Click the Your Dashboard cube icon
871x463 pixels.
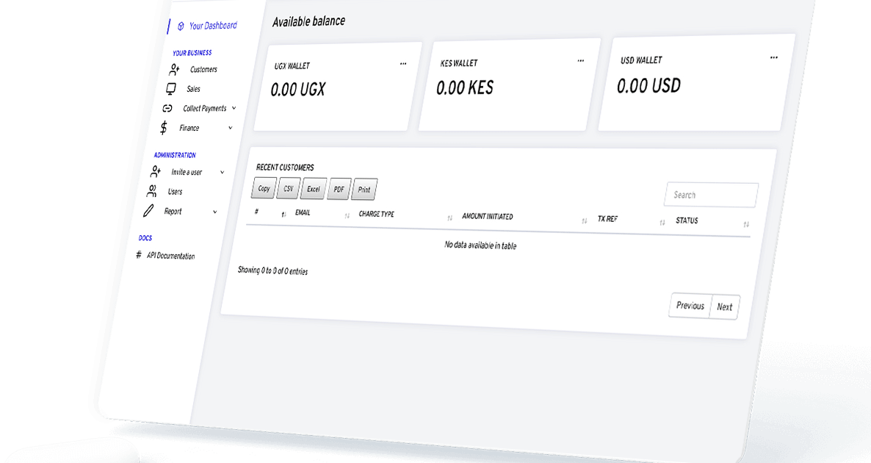(181, 26)
